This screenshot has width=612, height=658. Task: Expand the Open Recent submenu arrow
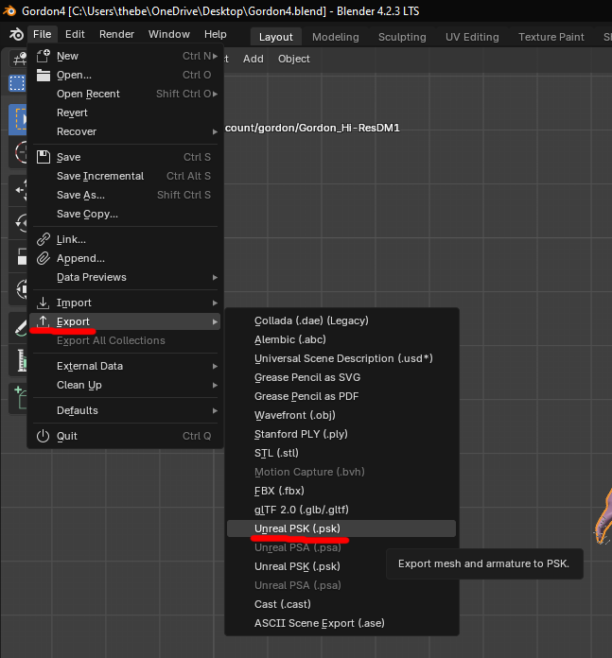(215, 94)
